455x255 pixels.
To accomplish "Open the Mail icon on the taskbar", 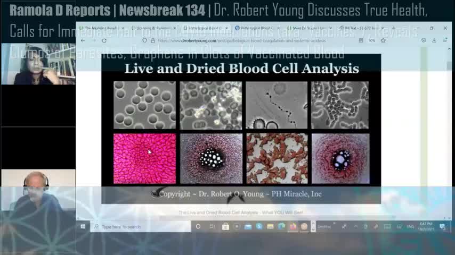I will point(248,227).
